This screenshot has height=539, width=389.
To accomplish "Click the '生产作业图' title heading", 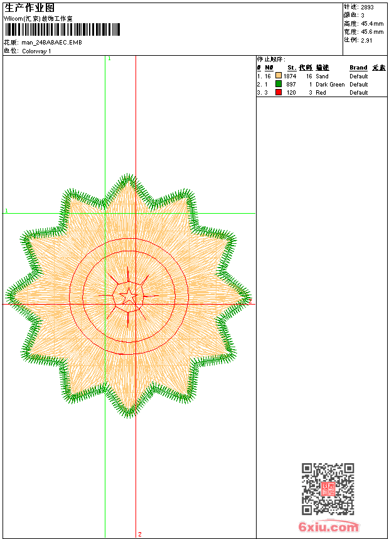I will pyautogui.click(x=29, y=8).
